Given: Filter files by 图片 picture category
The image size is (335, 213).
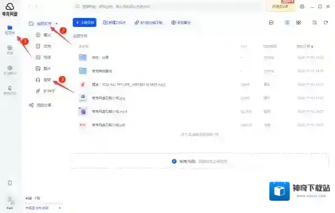Looking at the screenshot, I should click(43, 69).
